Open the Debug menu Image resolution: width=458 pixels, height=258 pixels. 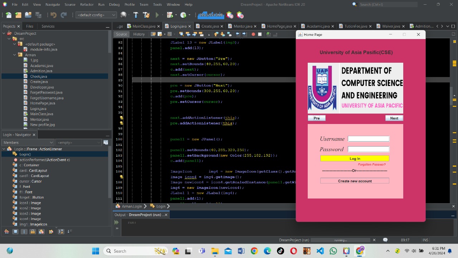114,4
